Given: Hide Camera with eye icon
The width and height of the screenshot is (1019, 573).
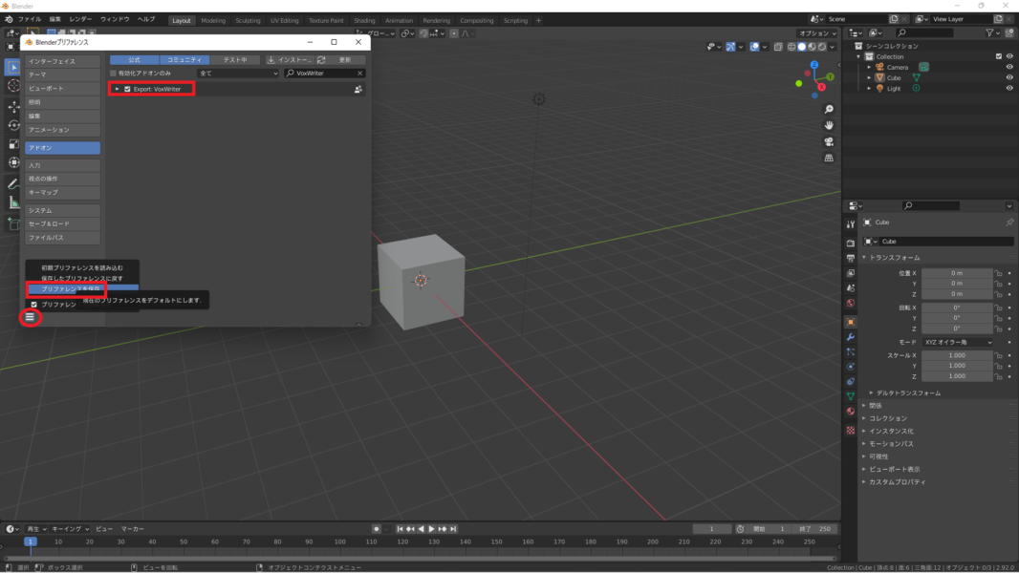Looking at the screenshot, I should (1009, 67).
